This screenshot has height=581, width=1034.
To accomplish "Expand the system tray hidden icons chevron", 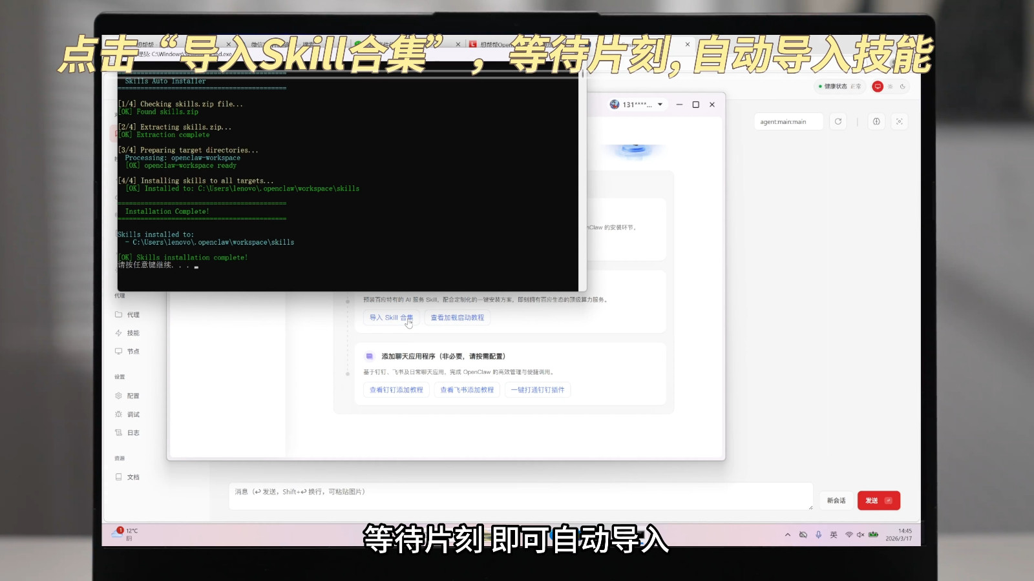I will coord(787,535).
